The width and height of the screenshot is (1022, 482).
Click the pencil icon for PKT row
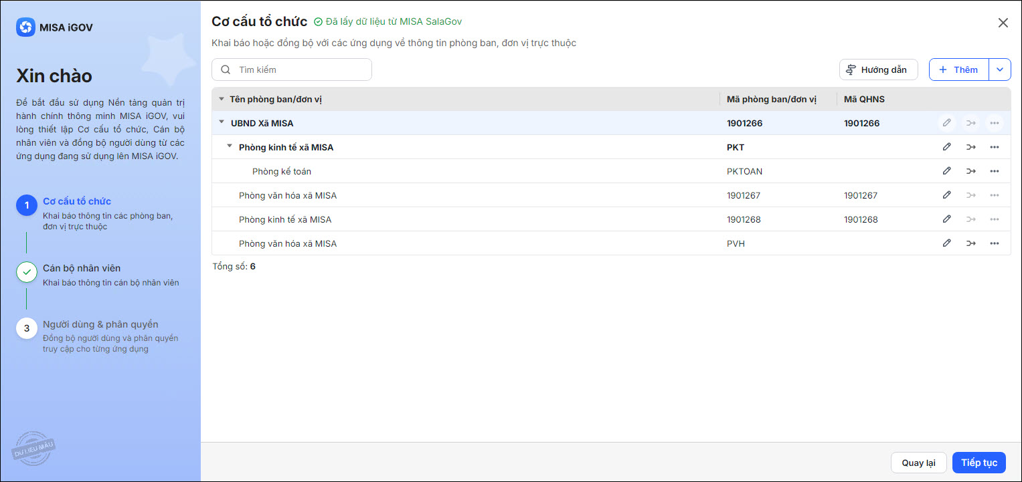[946, 147]
